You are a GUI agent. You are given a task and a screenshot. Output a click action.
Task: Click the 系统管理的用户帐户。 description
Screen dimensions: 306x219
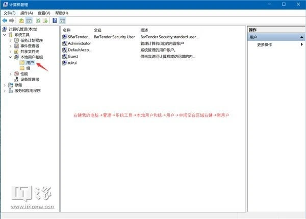coord(158,50)
